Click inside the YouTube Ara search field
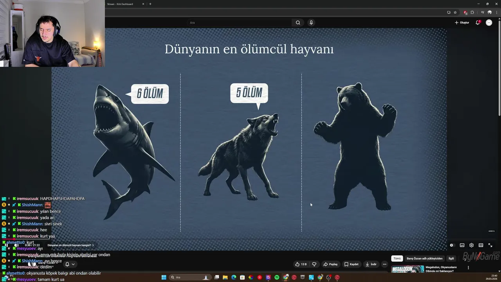The height and width of the screenshot is (282, 501). [x=240, y=23]
